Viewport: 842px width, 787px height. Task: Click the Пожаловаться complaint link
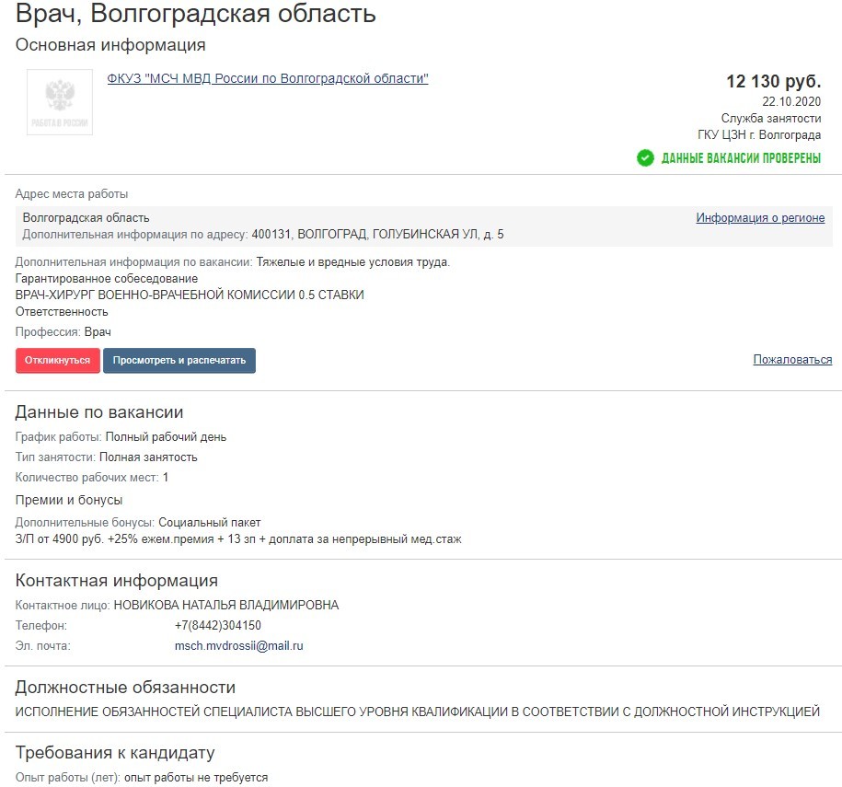(792, 358)
